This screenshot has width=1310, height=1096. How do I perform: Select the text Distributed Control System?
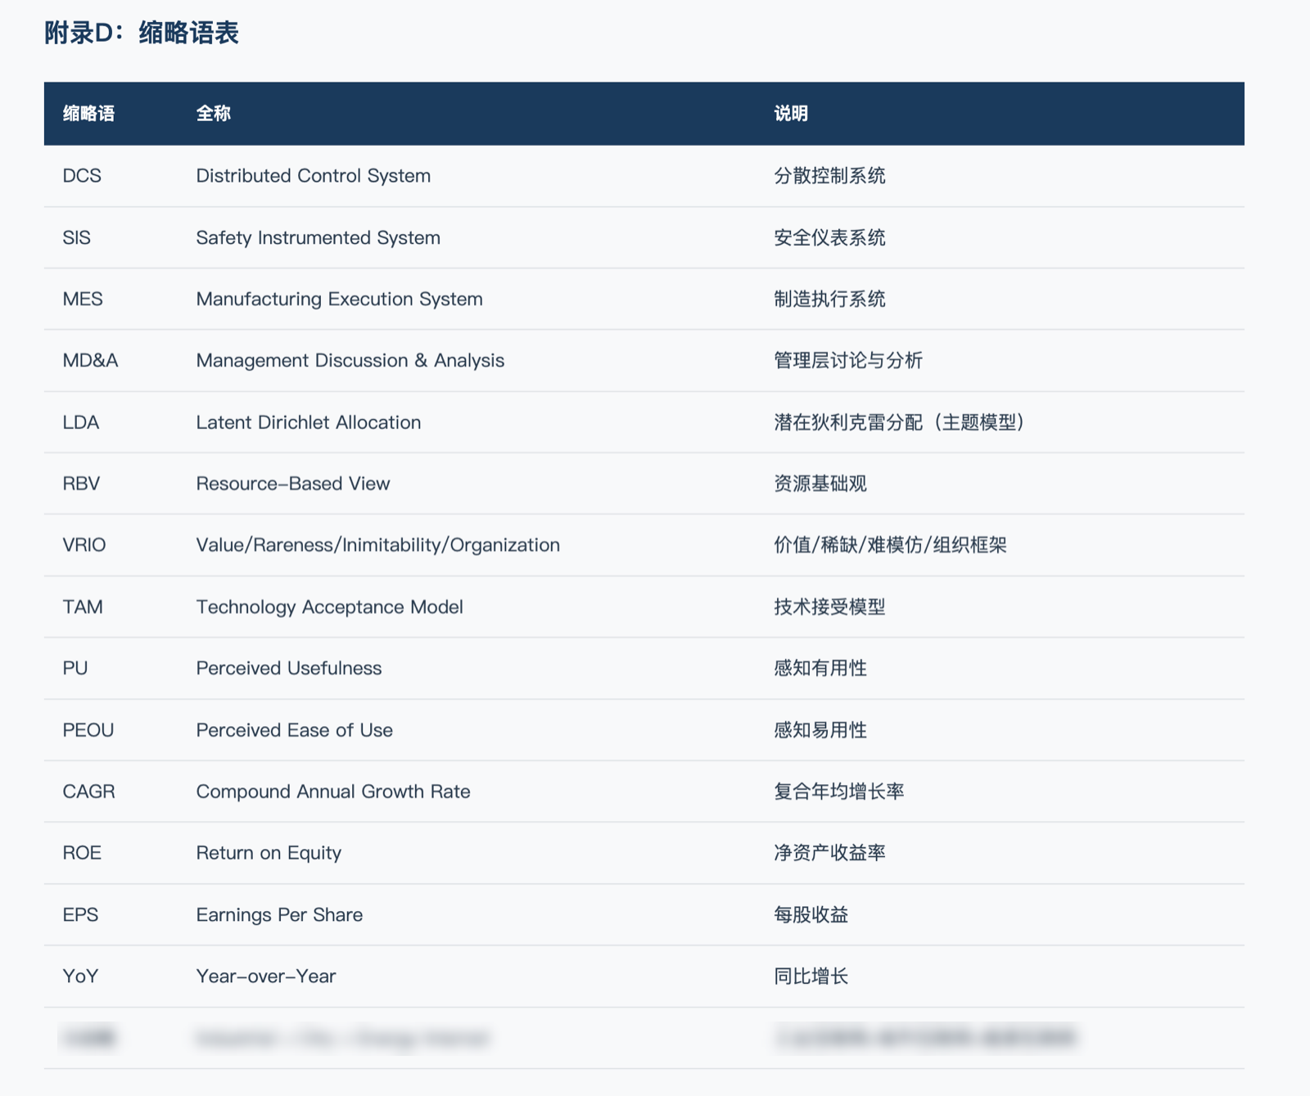[x=314, y=176]
